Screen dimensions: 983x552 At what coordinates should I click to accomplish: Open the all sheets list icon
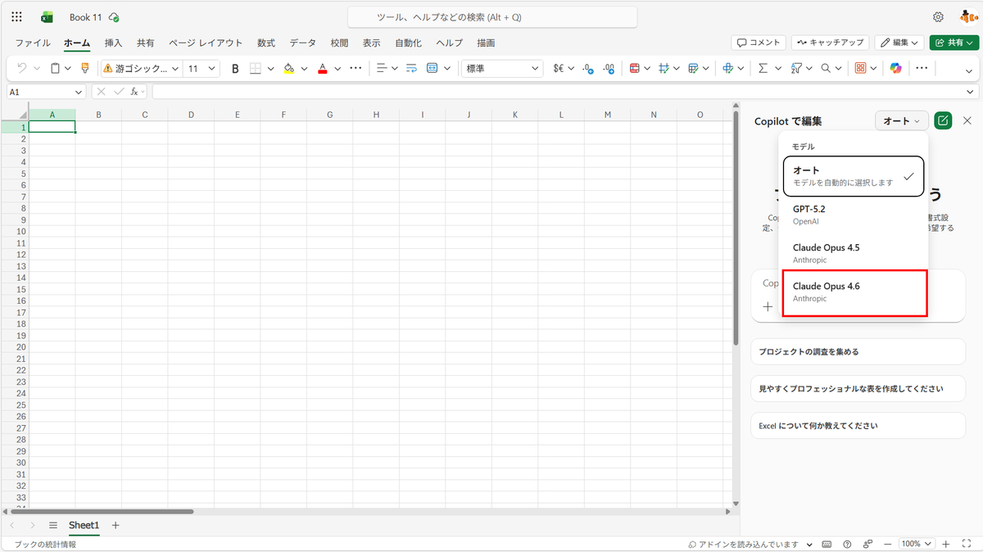[x=53, y=525]
